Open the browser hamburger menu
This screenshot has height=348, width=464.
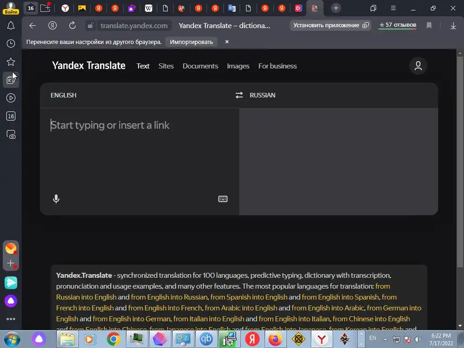coord(393,8)
